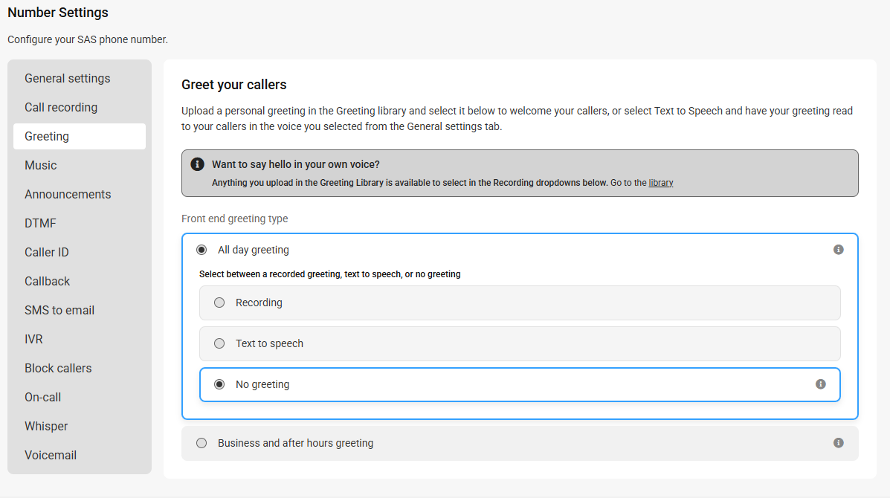
Task: Choose the Recording radio option
Action: 219,303
